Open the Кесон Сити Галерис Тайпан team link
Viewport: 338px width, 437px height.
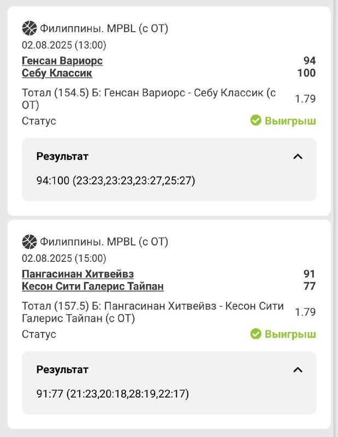click(93, 286)
